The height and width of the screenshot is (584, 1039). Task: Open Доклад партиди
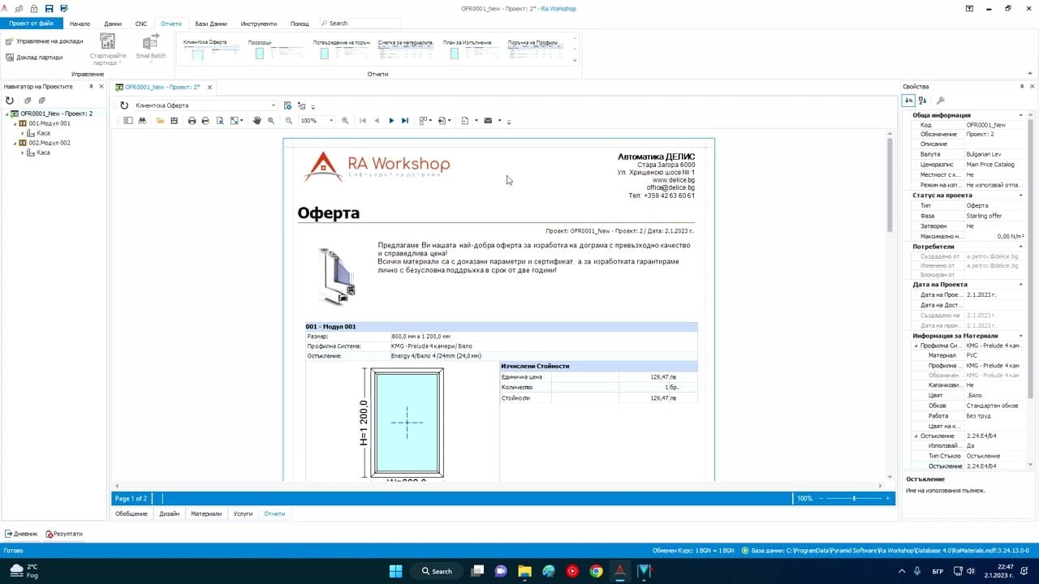[x=33, y=58]
